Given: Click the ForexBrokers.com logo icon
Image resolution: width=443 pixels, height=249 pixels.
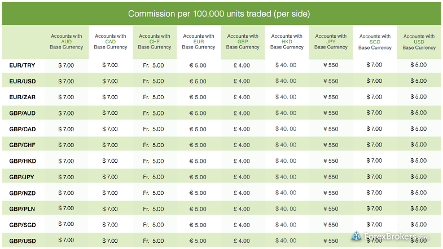Looking at the screenshot, I should (356, 236).
